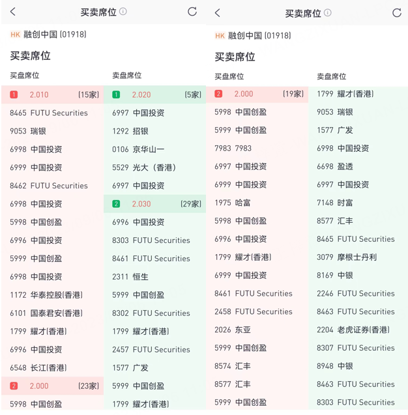Select broker row 8307 FUTU Securities
408x415 pixels.
[358, 348]
